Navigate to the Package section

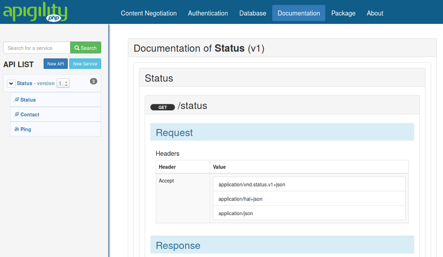[343, 13]
